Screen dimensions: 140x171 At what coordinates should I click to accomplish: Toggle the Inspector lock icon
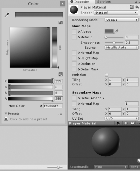click(x=136, y=2)
